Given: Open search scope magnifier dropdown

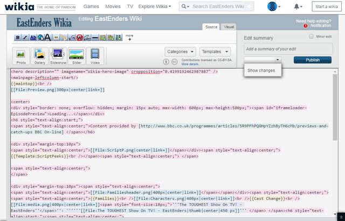Looking at the screenshot, I should click(x=185, y=6).
